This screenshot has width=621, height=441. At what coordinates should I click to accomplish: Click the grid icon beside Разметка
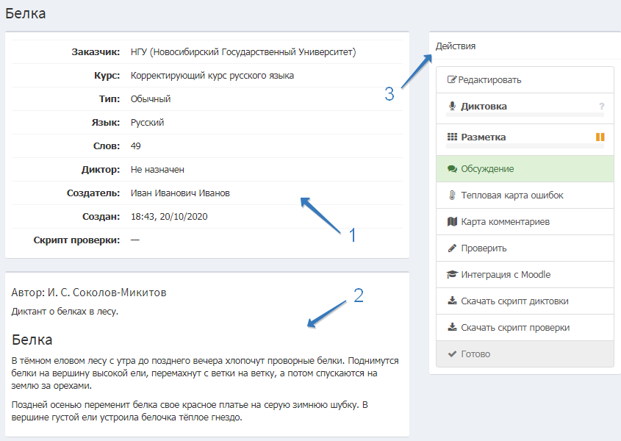coord(452,137)
